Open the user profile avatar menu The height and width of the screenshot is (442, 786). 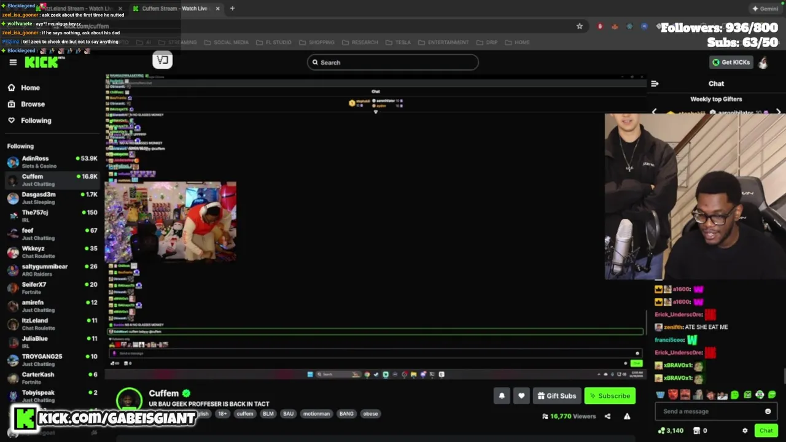point(763,62)
